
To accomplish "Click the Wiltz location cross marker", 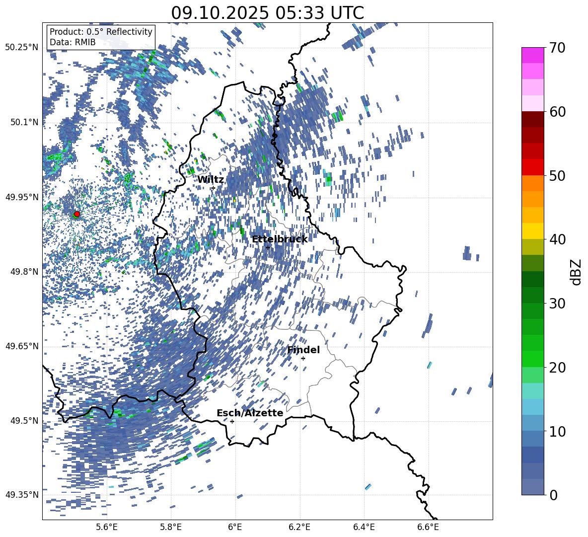I will [x=214, y=188].
